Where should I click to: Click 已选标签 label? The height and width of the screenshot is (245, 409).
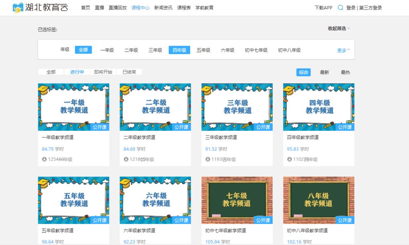(47, 29)
